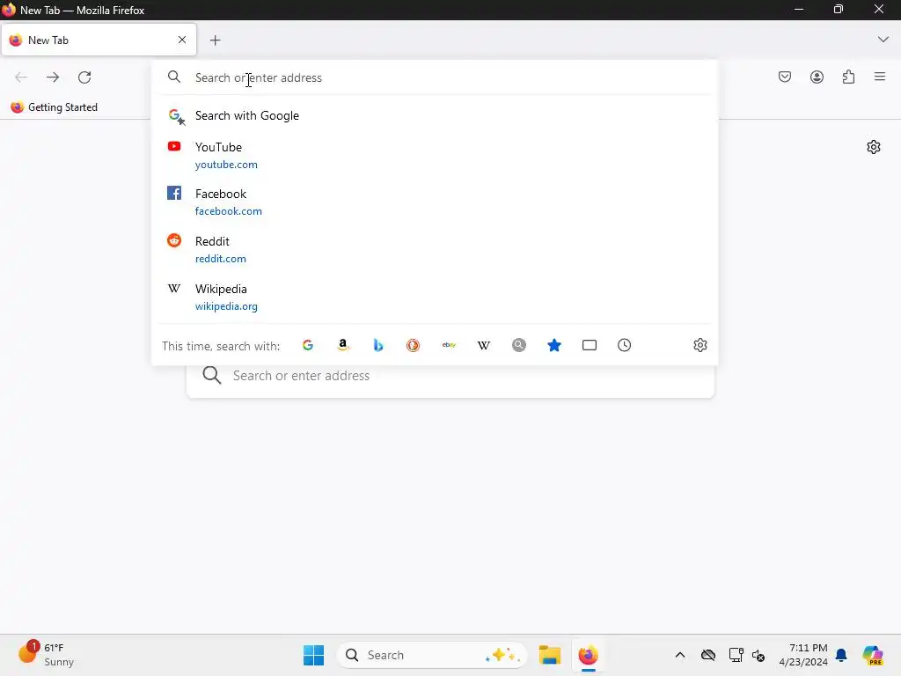Open the Extensions puzzle icon

click(x=848, y=77)
